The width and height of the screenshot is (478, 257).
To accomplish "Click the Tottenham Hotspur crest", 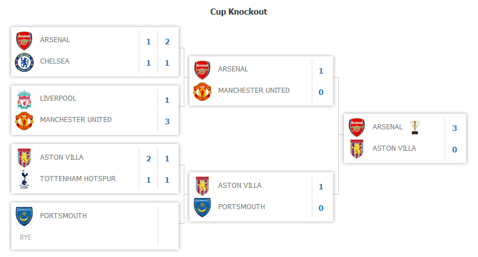I will 24,180.
